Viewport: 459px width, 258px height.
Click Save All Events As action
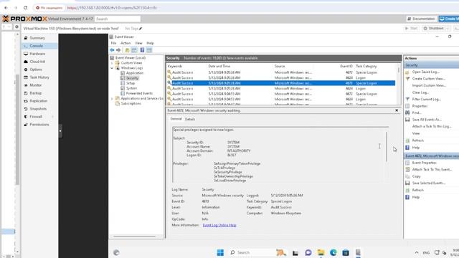(427, 120)
